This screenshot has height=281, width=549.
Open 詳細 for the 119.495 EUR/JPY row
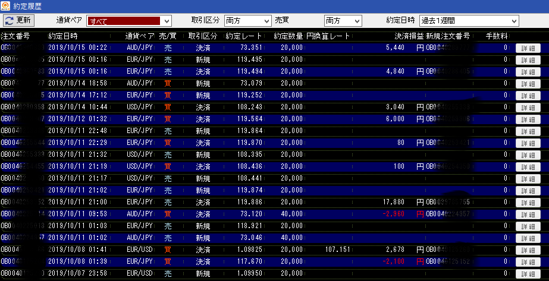528,60
